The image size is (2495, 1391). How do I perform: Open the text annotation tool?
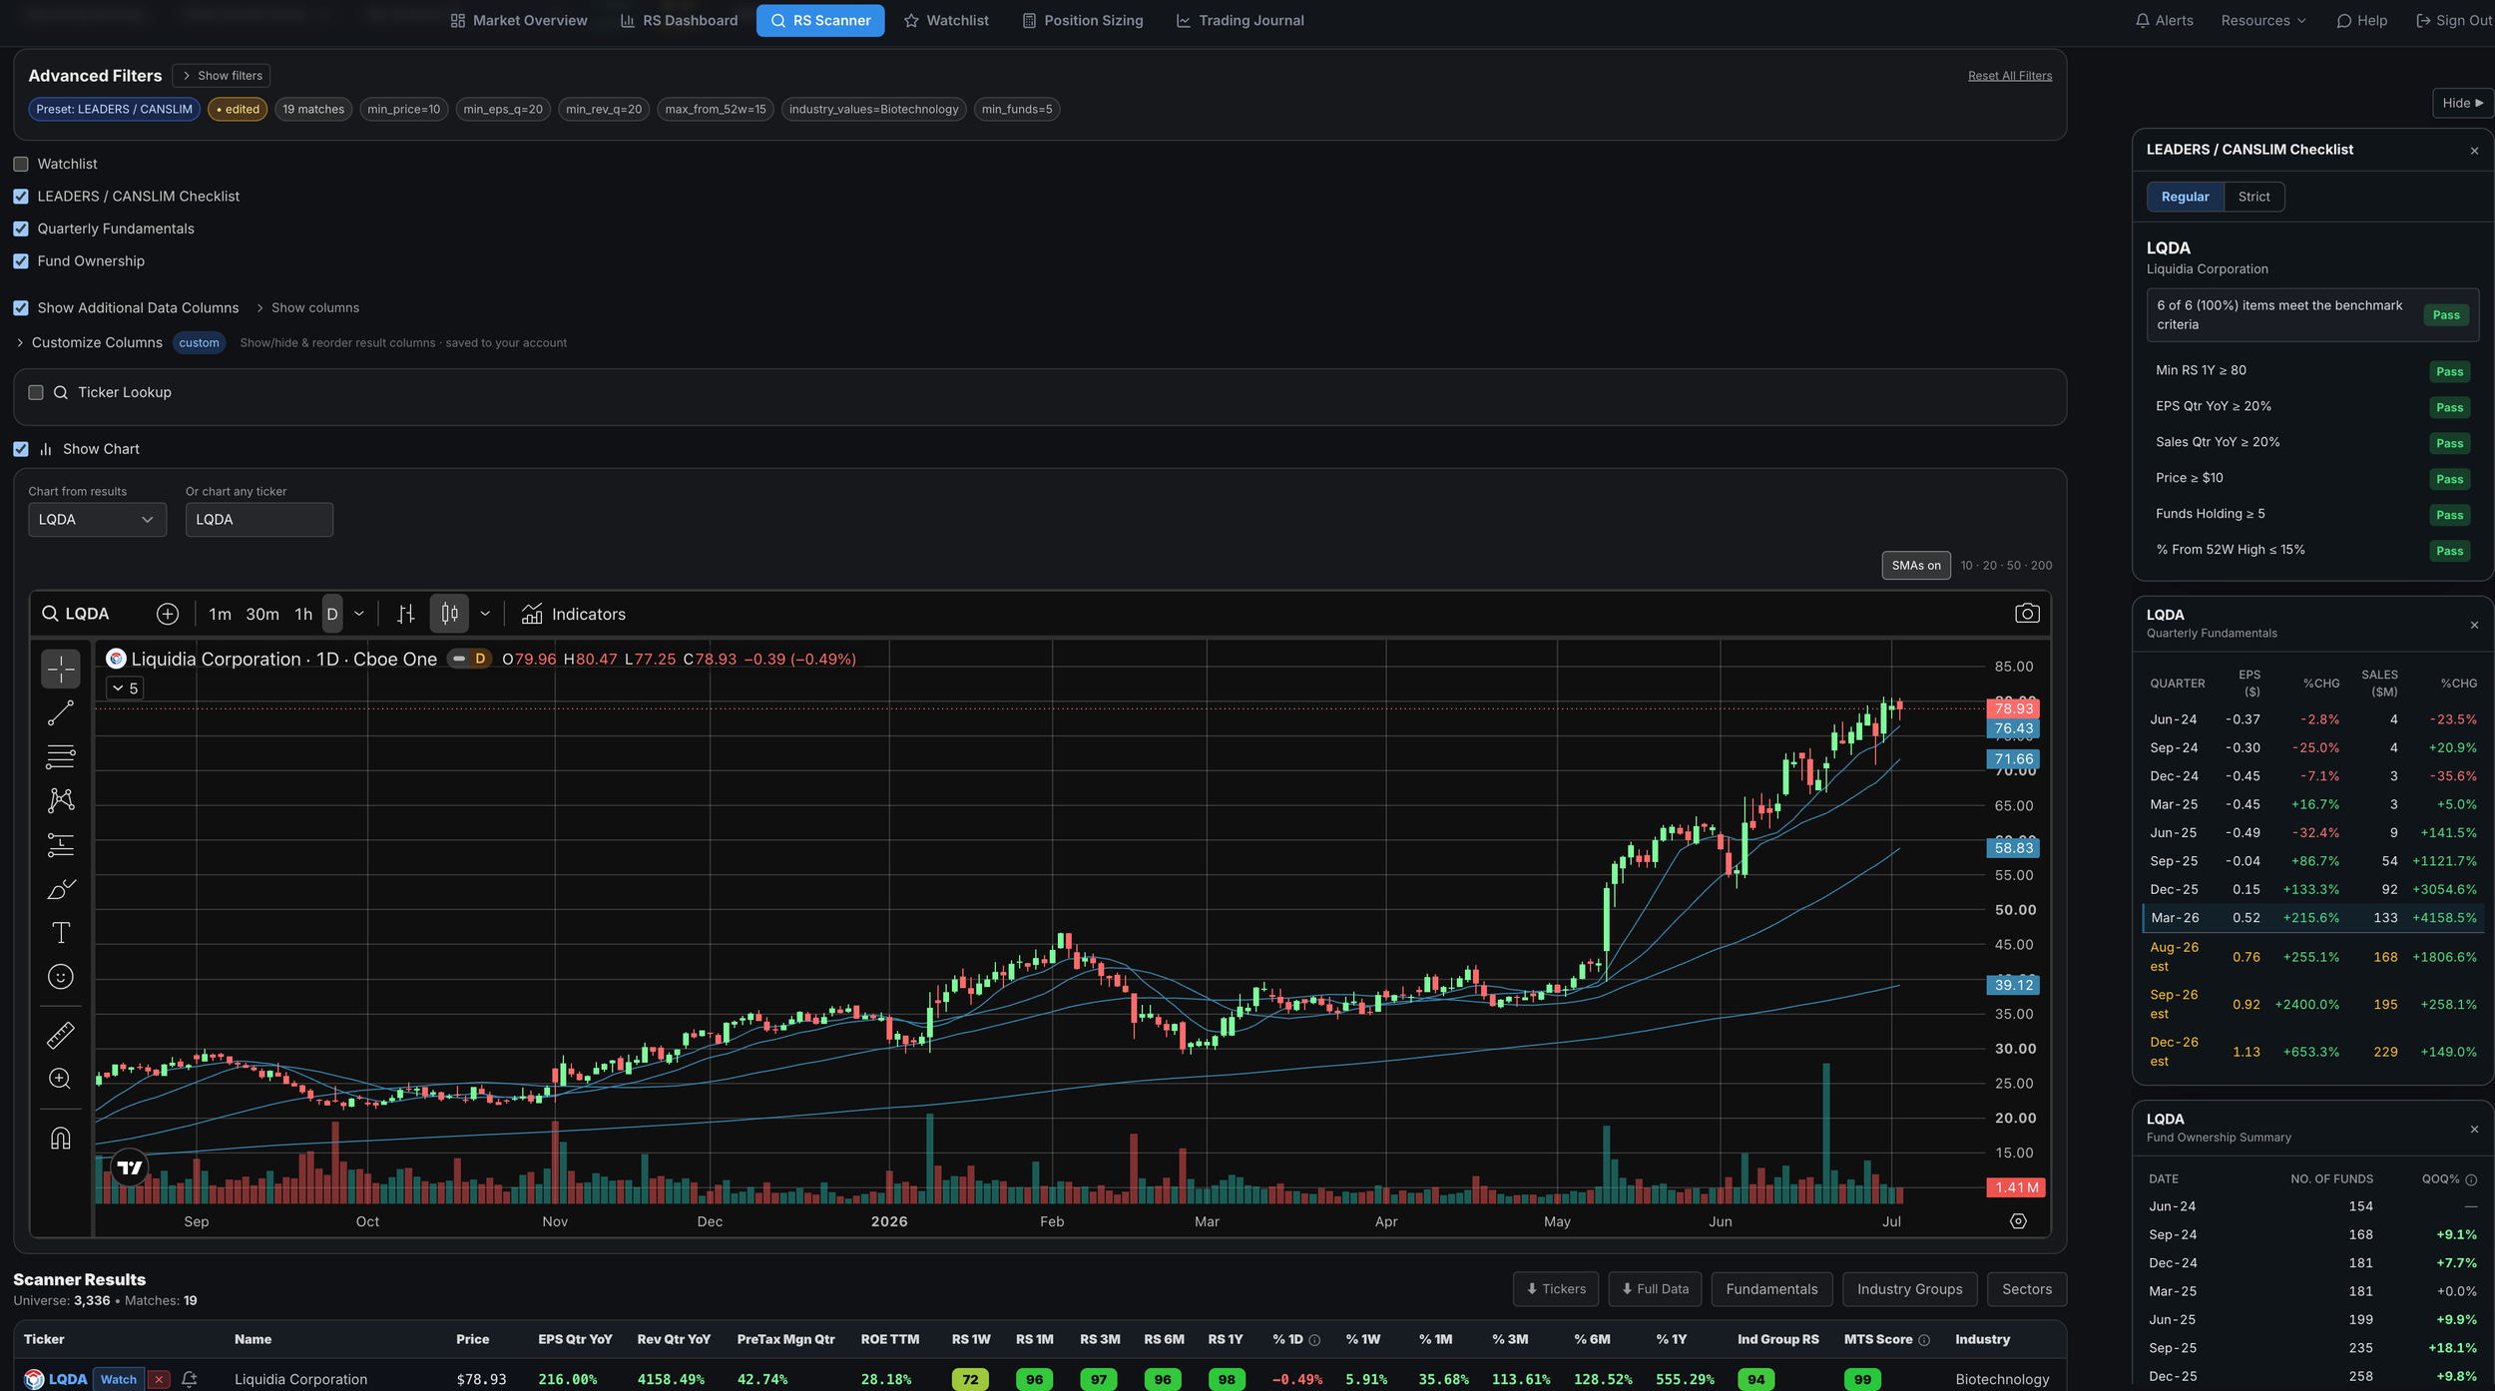(x=61, y=933)
